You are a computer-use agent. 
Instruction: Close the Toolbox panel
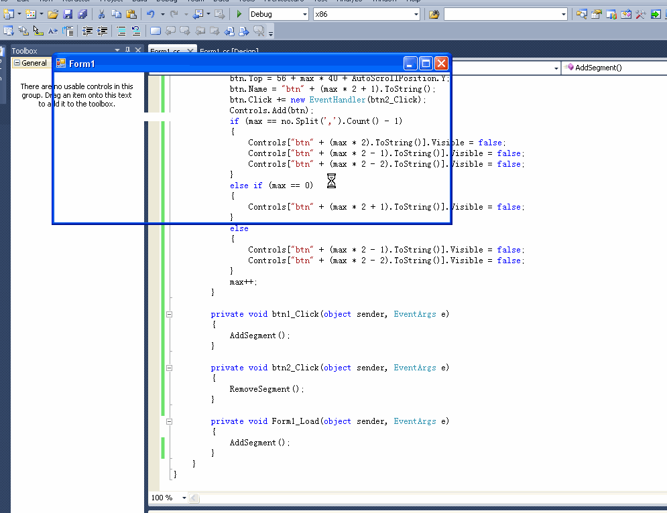(138, 50)
